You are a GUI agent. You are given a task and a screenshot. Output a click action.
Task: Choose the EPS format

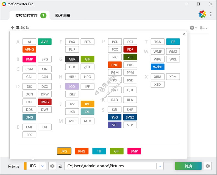[x=29, y=135]
